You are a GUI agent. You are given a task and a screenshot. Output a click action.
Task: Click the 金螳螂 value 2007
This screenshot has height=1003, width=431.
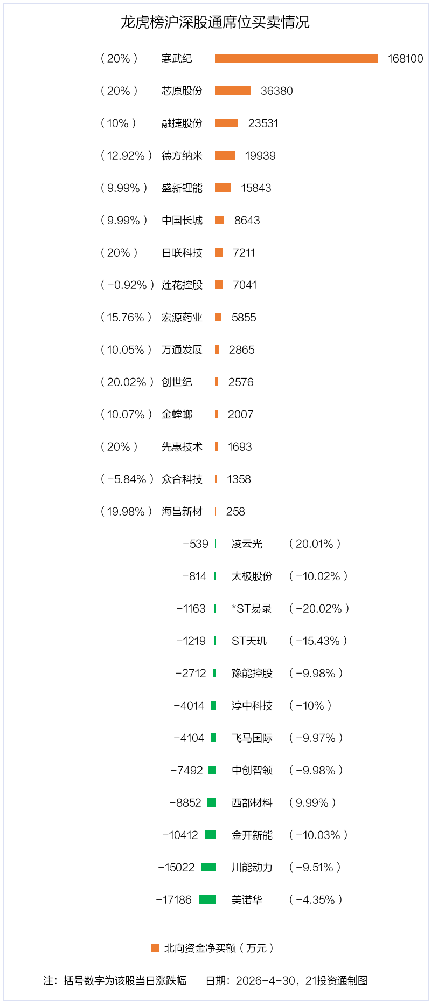[240, 414]
